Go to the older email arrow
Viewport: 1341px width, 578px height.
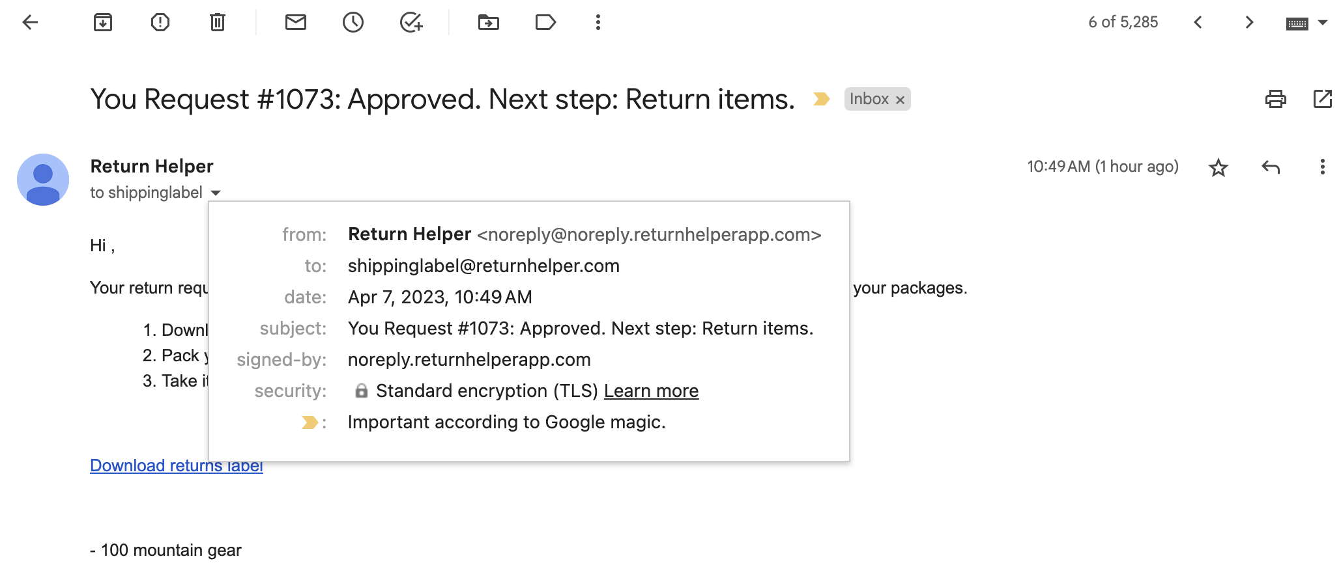point(1249,22)
